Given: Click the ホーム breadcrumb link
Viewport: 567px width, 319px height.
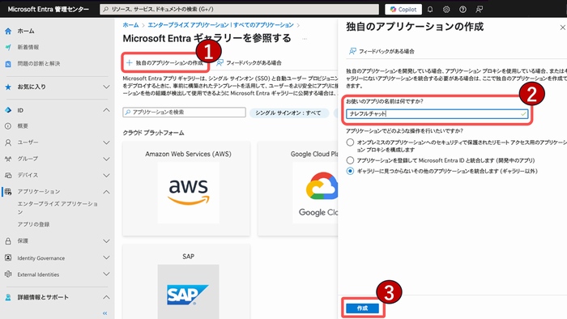Looking at the screenshot, I should pos(130,25).
